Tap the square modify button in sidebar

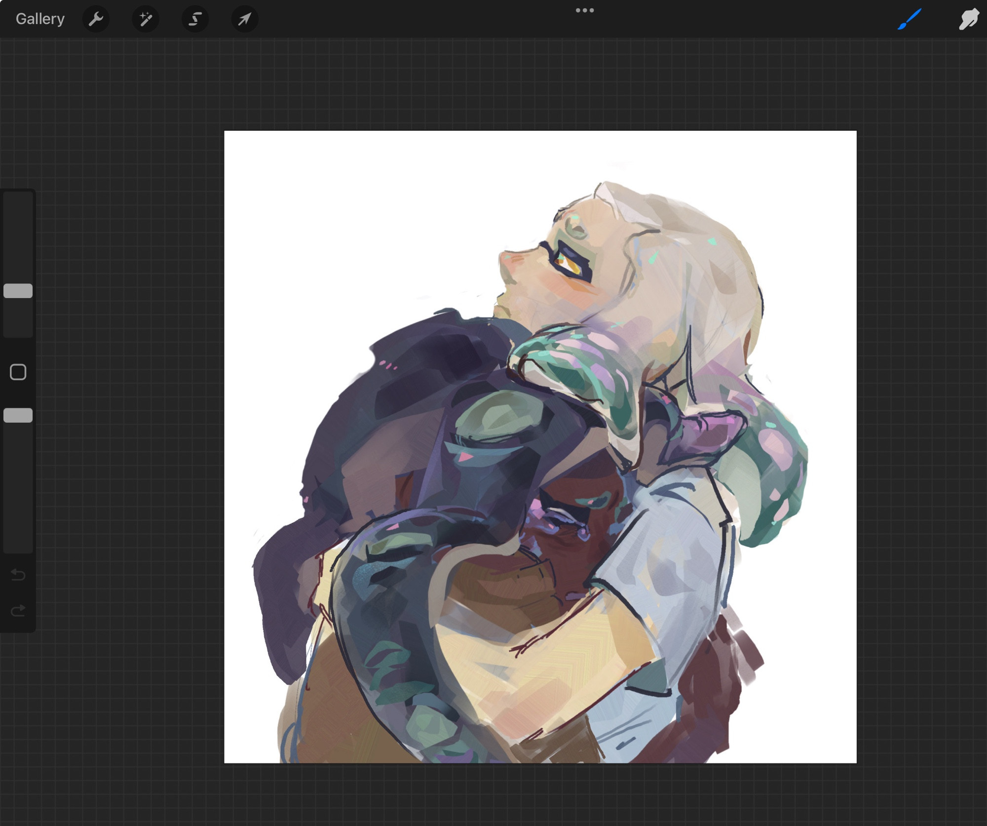coord(18,372)
